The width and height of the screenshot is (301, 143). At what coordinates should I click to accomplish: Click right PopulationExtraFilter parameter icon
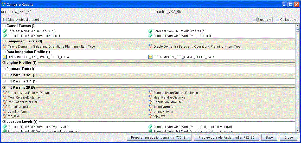(x=150, y=102)
